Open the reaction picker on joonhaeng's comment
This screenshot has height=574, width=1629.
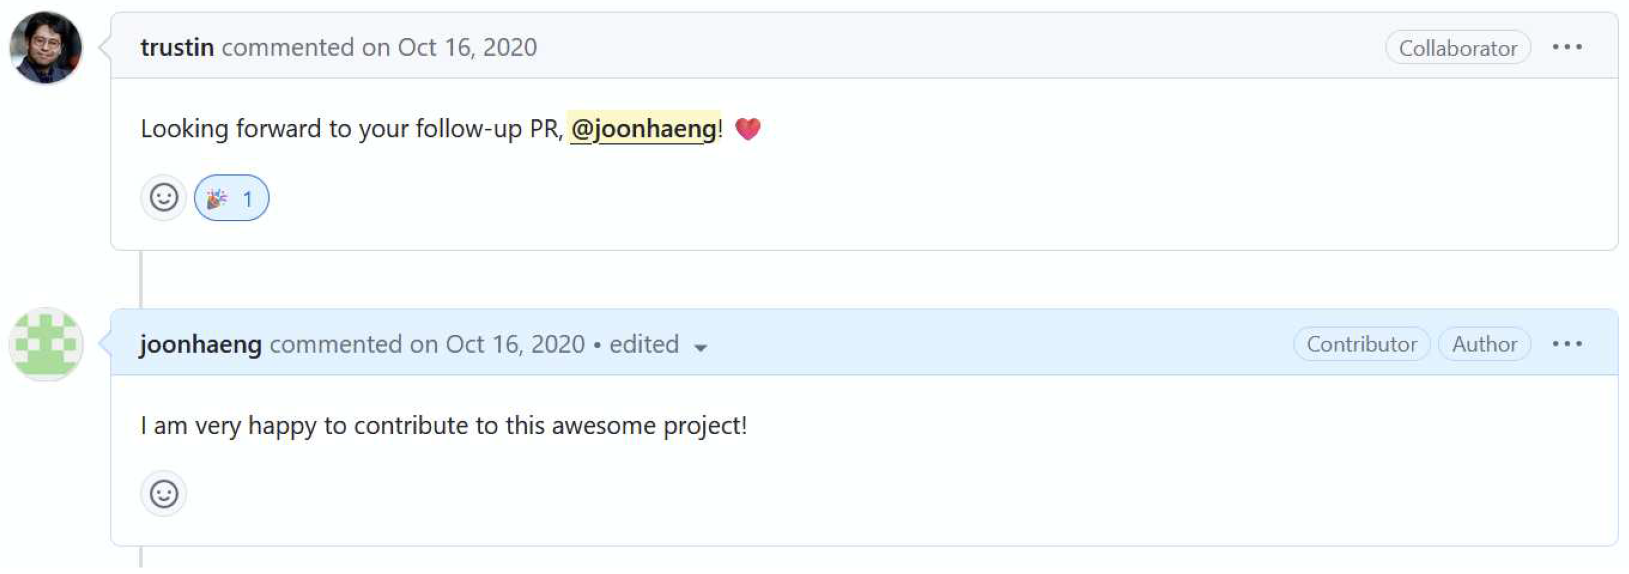point(164,494)
